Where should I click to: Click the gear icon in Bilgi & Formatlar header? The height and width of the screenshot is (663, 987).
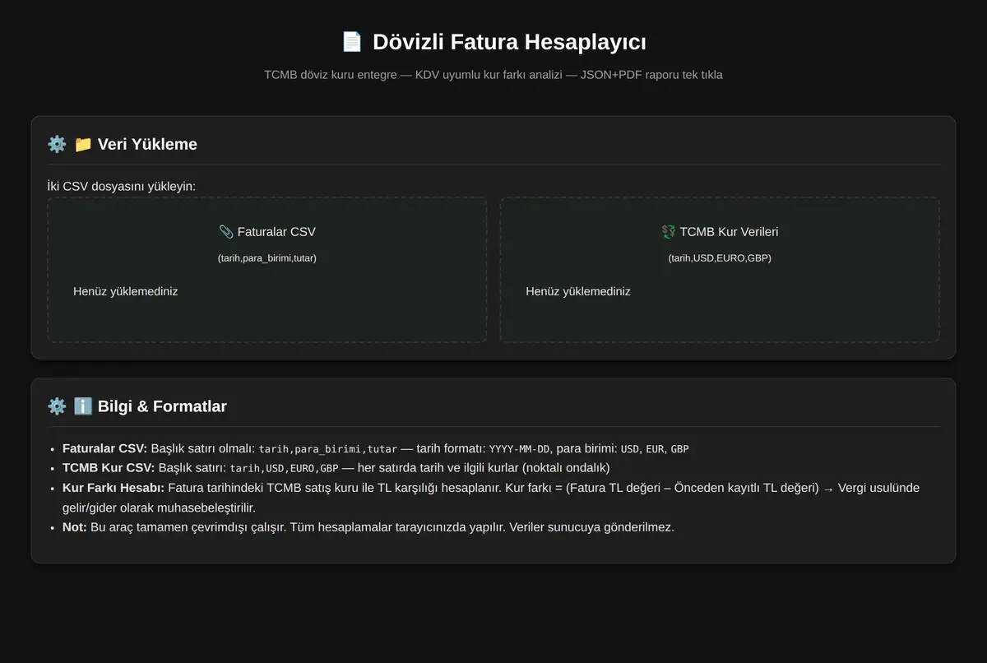[x=57, y=406]
